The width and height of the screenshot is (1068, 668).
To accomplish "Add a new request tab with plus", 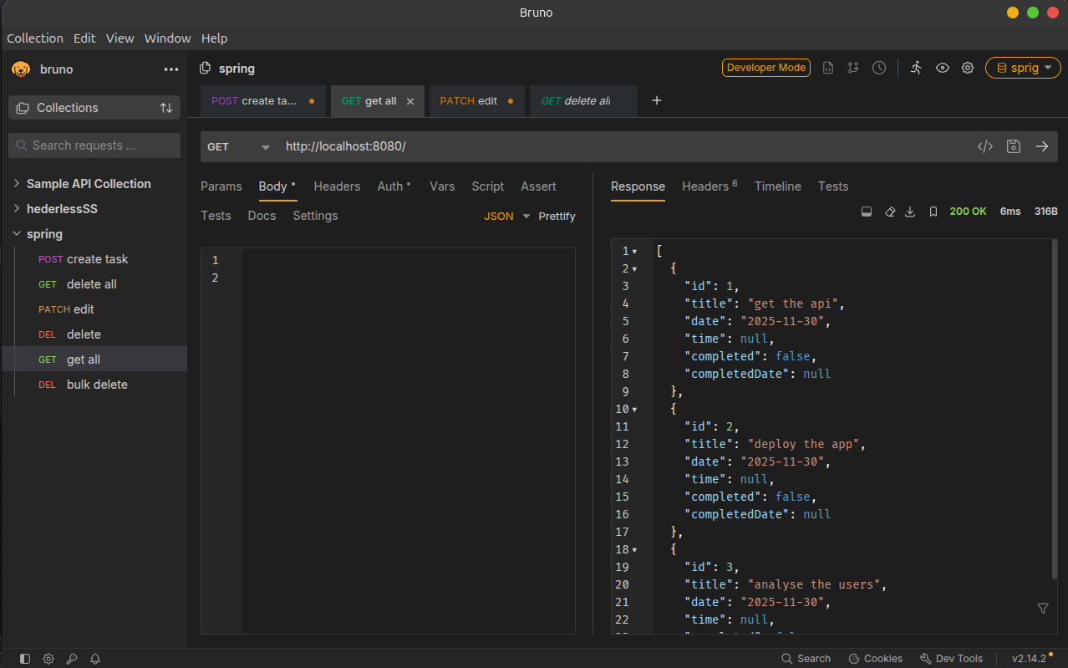I will pyautogui.click(x=657, y=100).
